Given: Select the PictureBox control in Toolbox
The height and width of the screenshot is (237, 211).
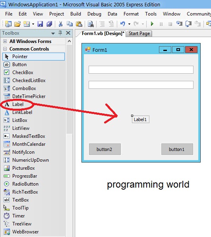Looking at the screenshot, I should 34,168.
